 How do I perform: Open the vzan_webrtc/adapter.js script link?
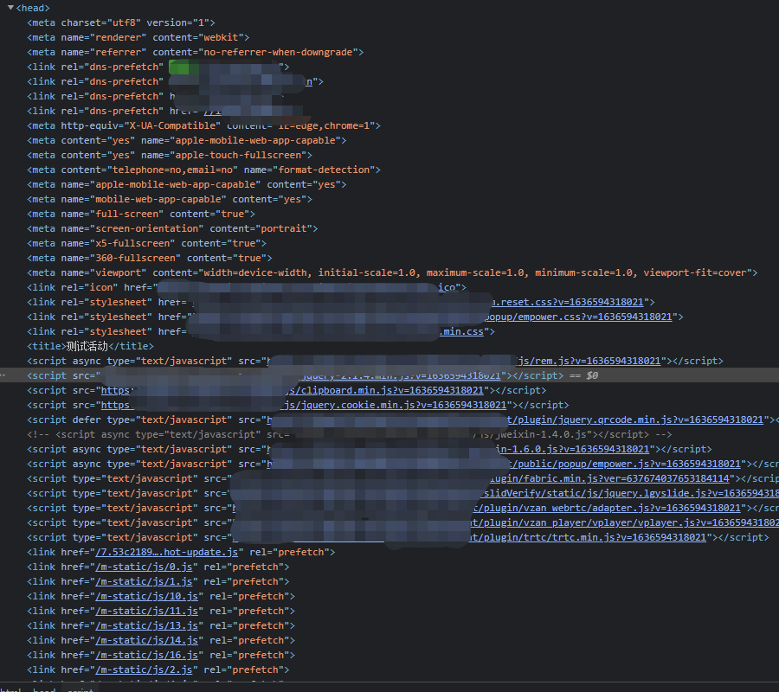point(607,508)
